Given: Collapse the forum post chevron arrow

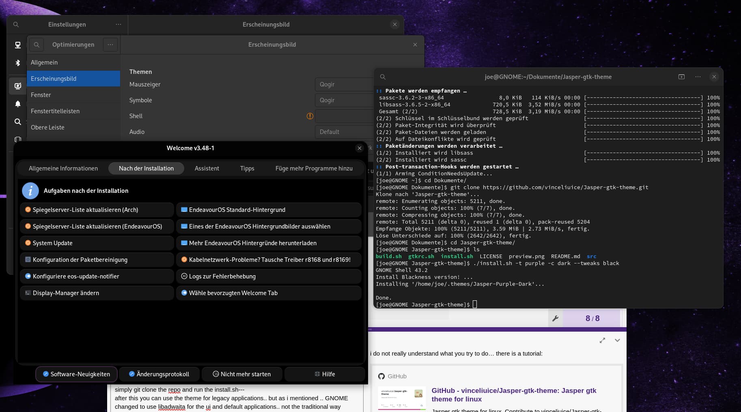Looking at the screenshot, I should click(617, 340).
